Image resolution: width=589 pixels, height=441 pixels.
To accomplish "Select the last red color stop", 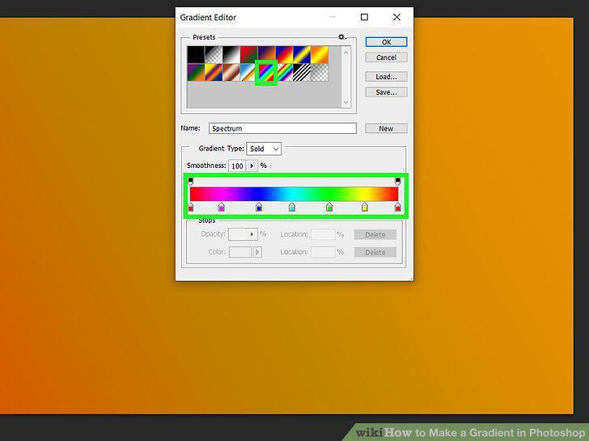I will pyautogui.click(x=398, y=207).
